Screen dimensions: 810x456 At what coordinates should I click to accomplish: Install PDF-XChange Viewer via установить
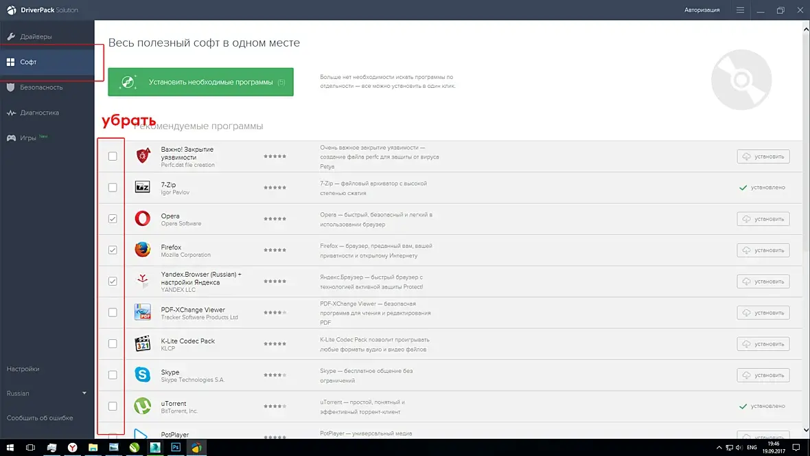point(763,312)
